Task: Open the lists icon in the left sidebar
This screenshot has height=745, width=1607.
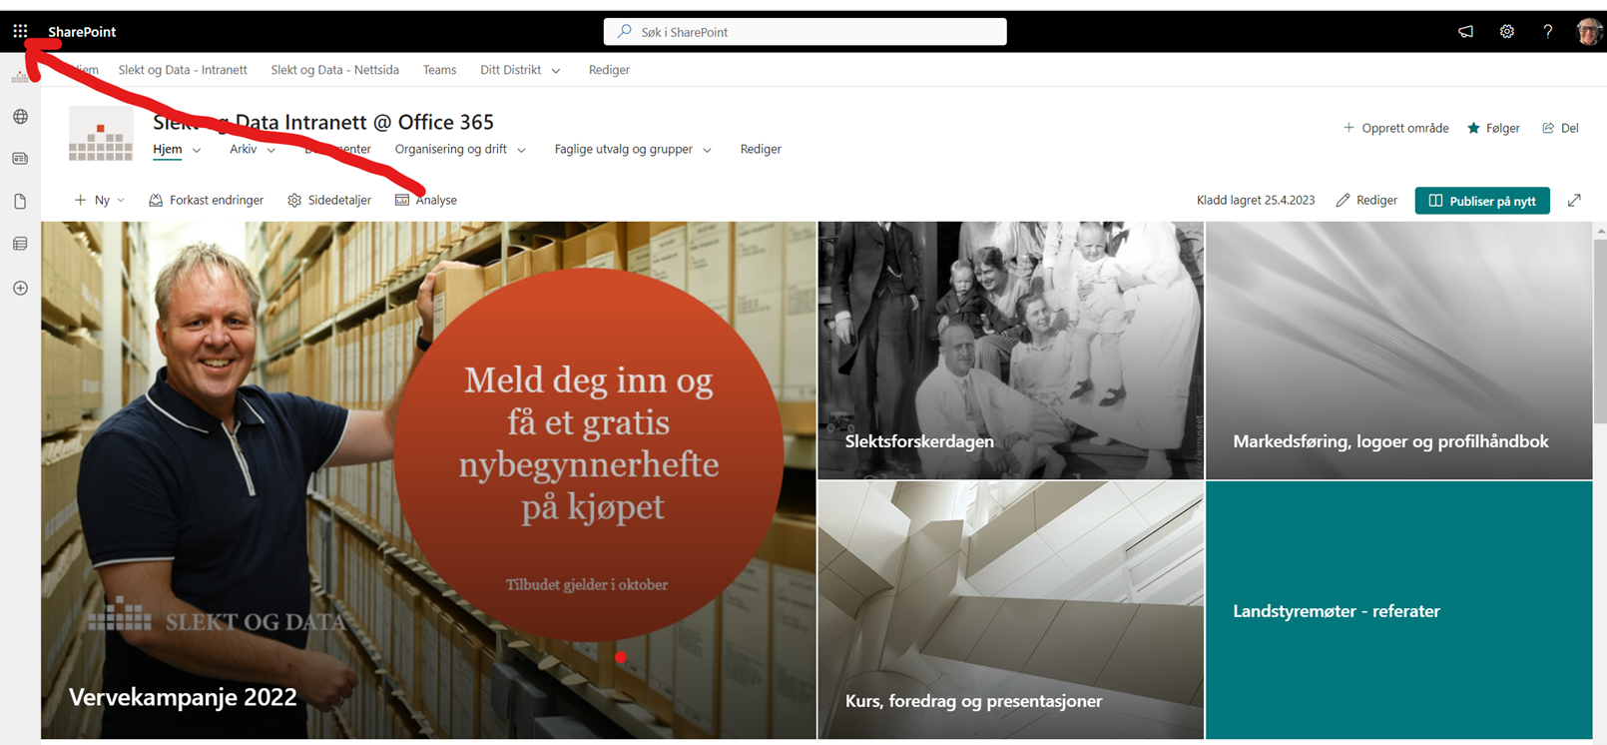Action: click(20, 244)
